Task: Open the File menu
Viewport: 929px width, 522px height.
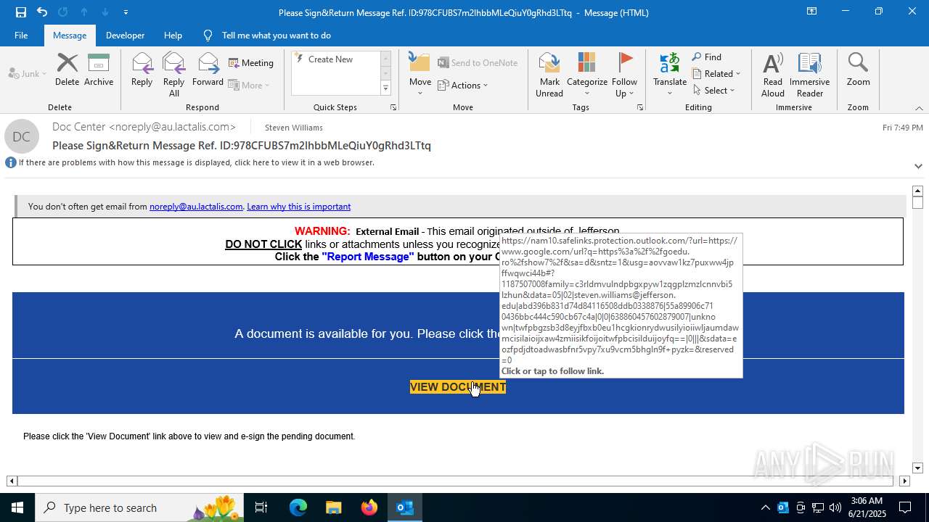Action: pos(21,35)
